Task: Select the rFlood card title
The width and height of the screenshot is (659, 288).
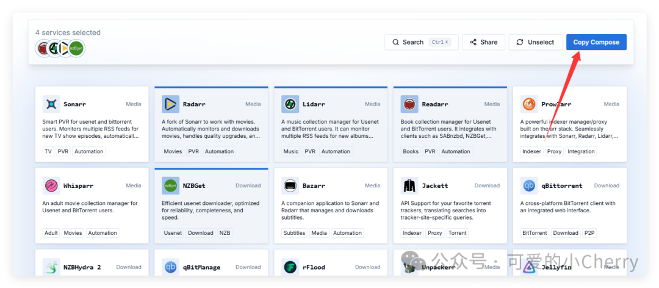Action: point(314,267)
